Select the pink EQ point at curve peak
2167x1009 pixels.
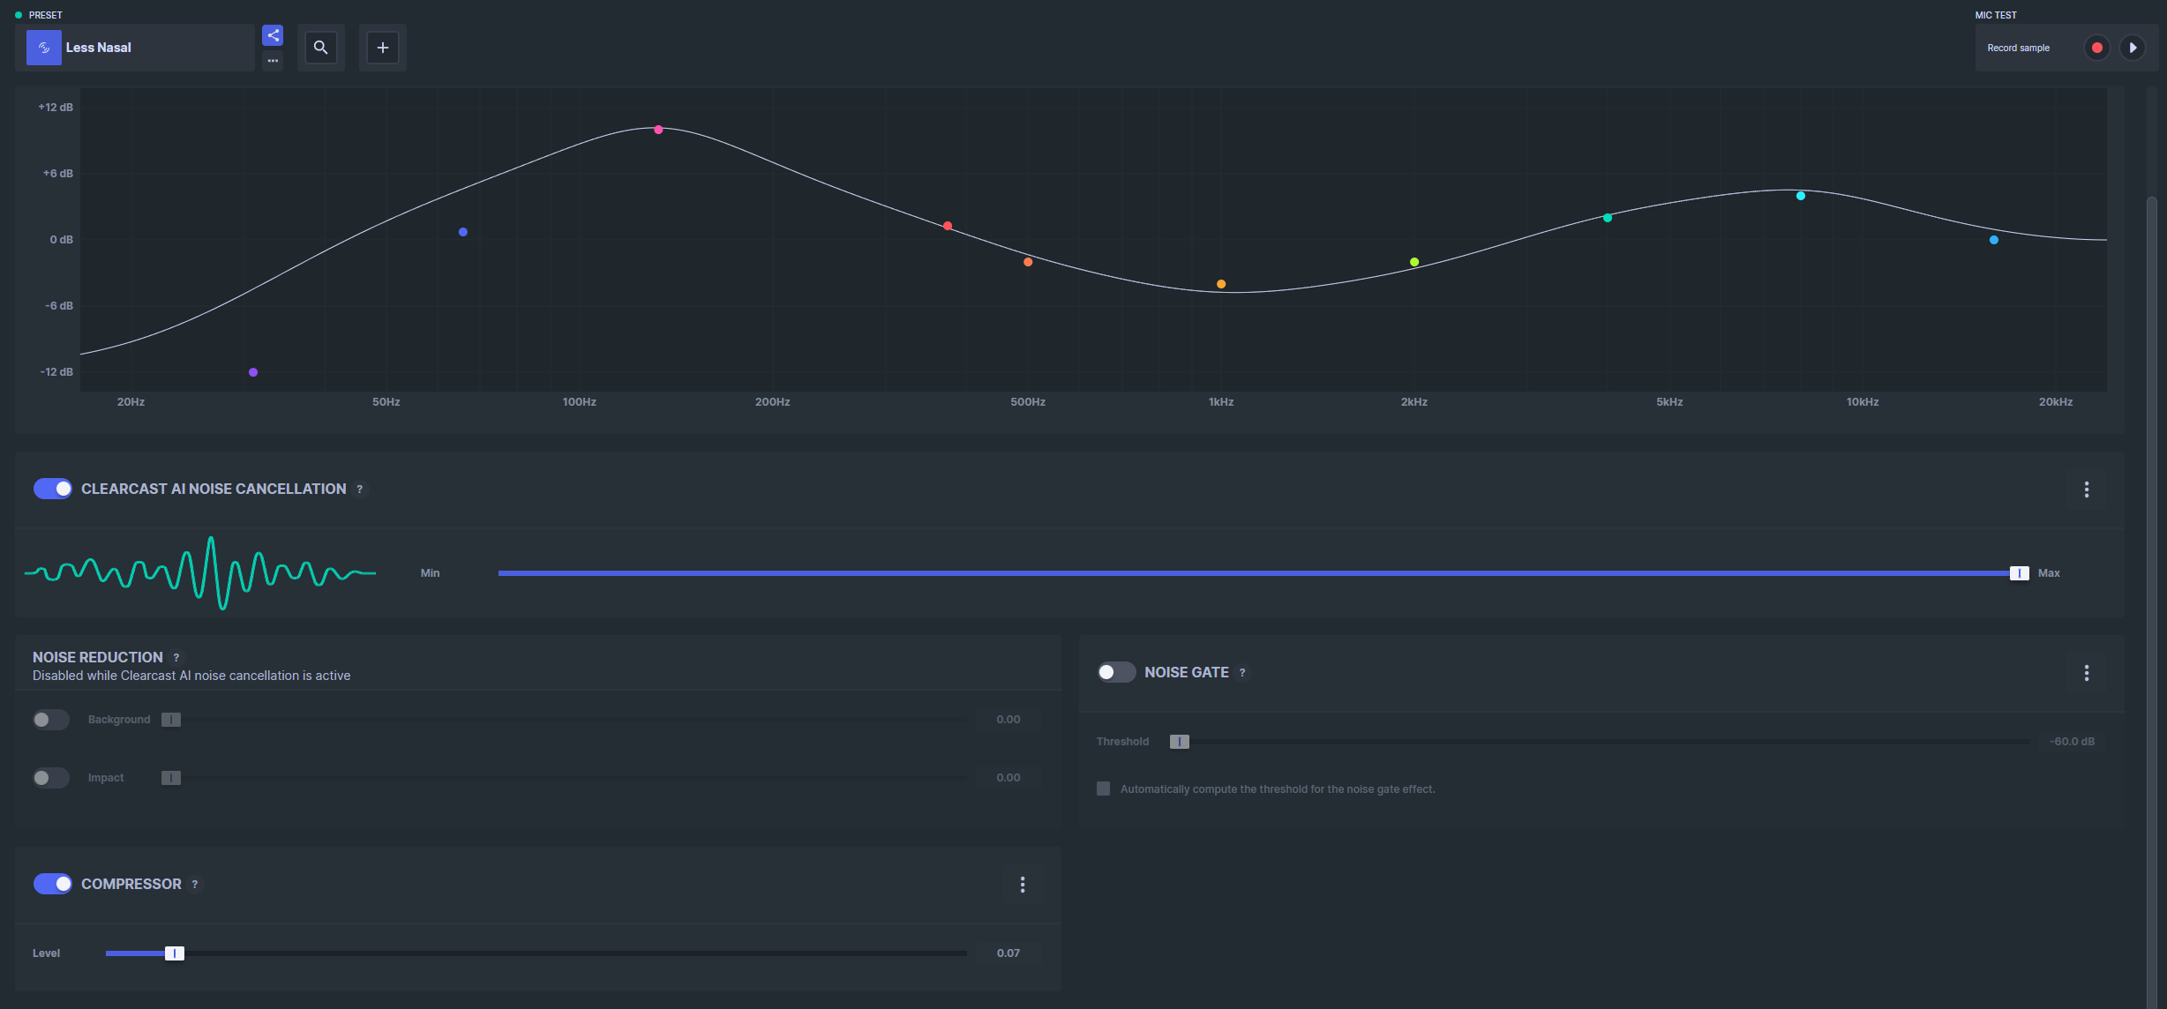point(658,130)
